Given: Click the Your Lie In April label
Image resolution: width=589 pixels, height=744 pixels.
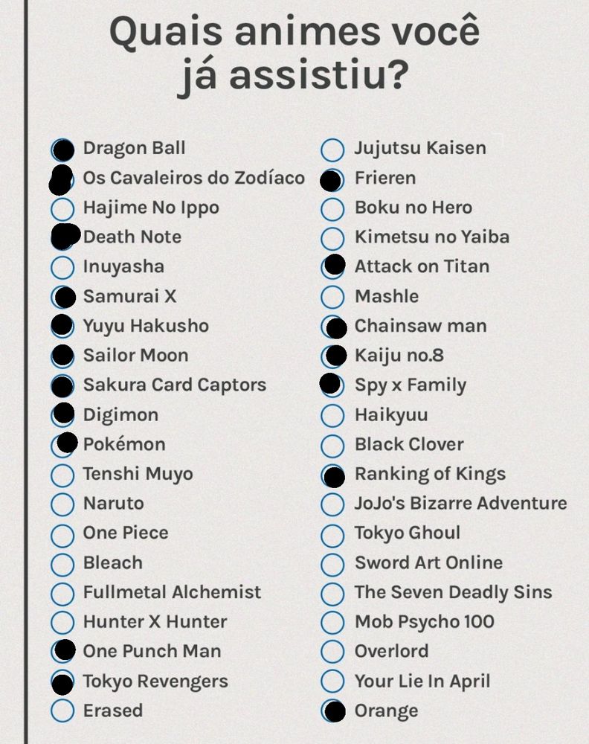Looking at the screenshot, I should point(422,682).
